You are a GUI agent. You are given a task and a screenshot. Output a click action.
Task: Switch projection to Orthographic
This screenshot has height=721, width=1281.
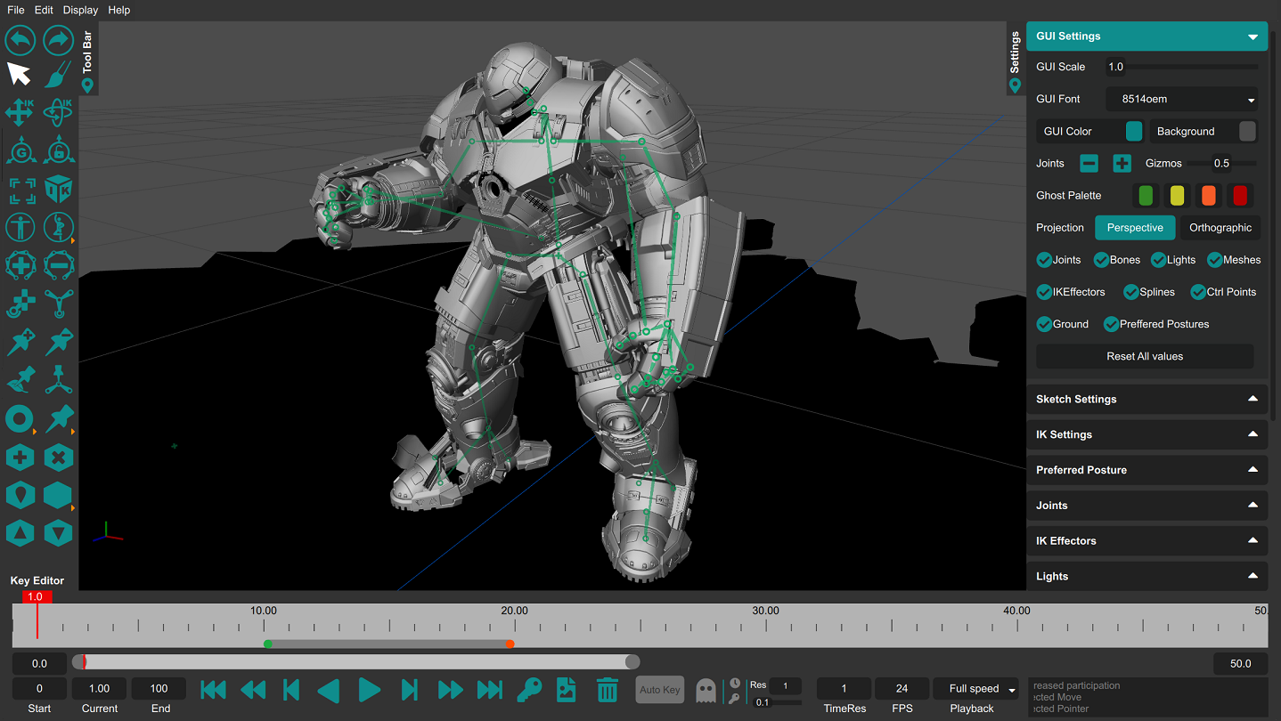pos(1220,228)
